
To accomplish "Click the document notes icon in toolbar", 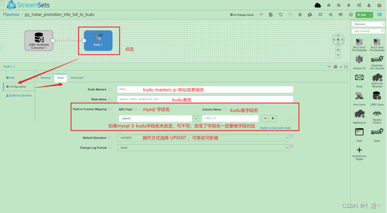I will (271, 14).
